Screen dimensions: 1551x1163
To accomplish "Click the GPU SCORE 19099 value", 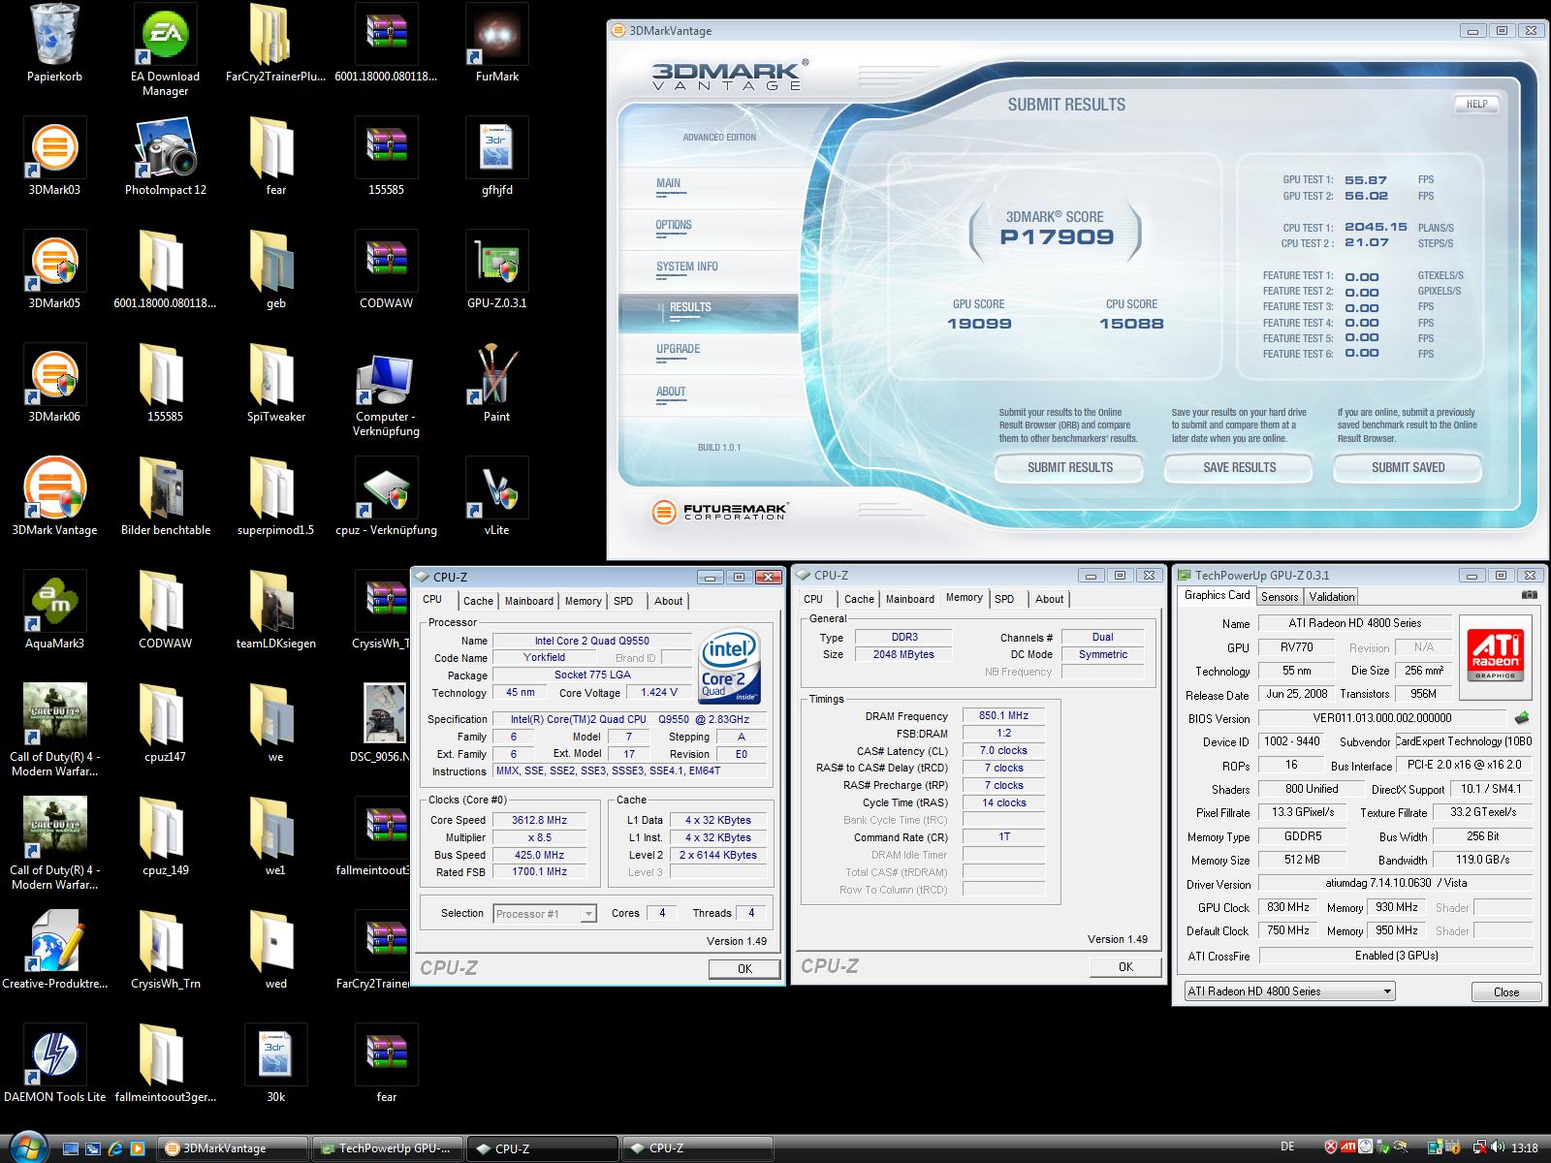I will [x=979, y=324].
